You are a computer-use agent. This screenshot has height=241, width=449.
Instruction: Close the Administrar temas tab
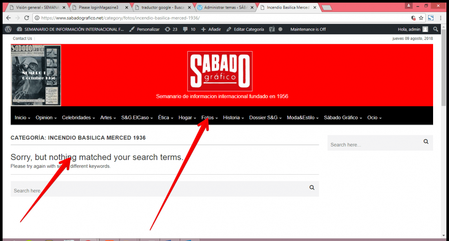point(252,7)
